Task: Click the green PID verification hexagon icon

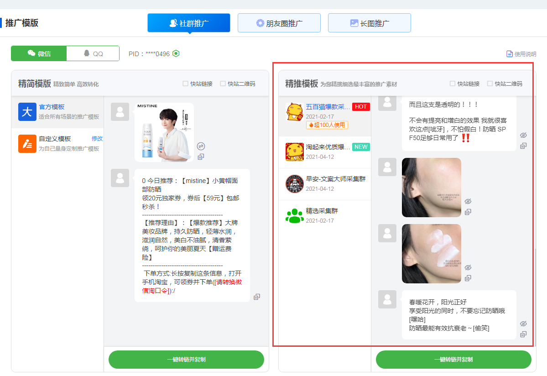Action: point(176,53)
